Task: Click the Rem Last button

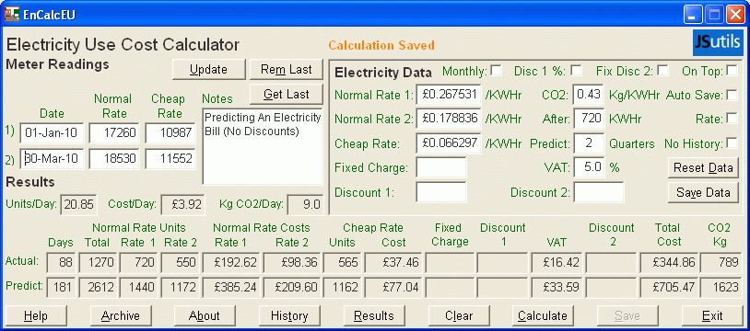Action: [287, 70]
